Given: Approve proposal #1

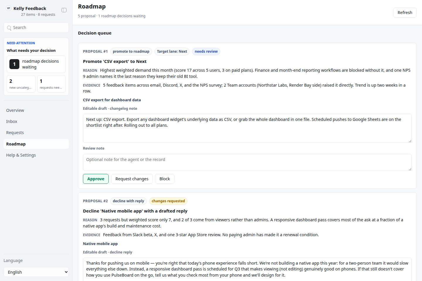Looking at the screenshot, I should coord(96,179).
